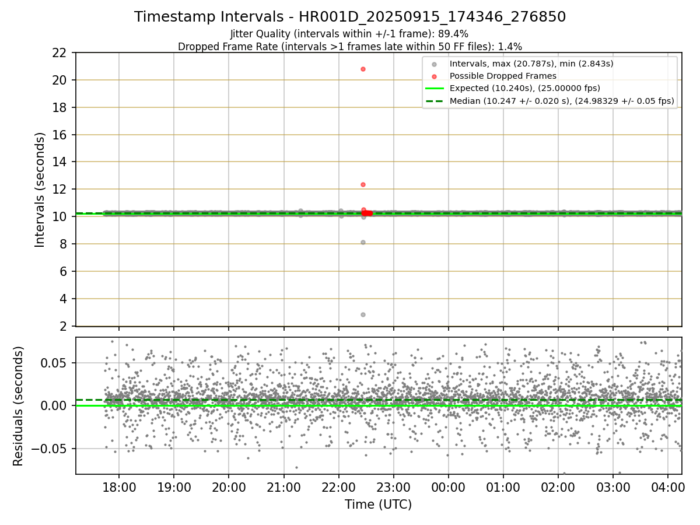Click the "03:00" x-axis tick label
This screenshot has height=525, width=700.
point(613,487)
